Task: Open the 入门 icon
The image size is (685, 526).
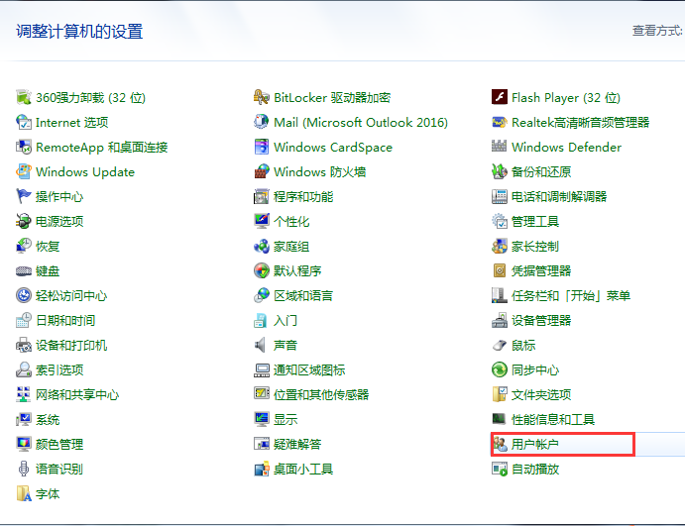Action: (262, 320)
